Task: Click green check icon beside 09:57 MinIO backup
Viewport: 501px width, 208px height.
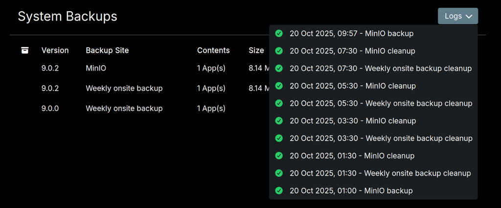Action: click(279, 34)
